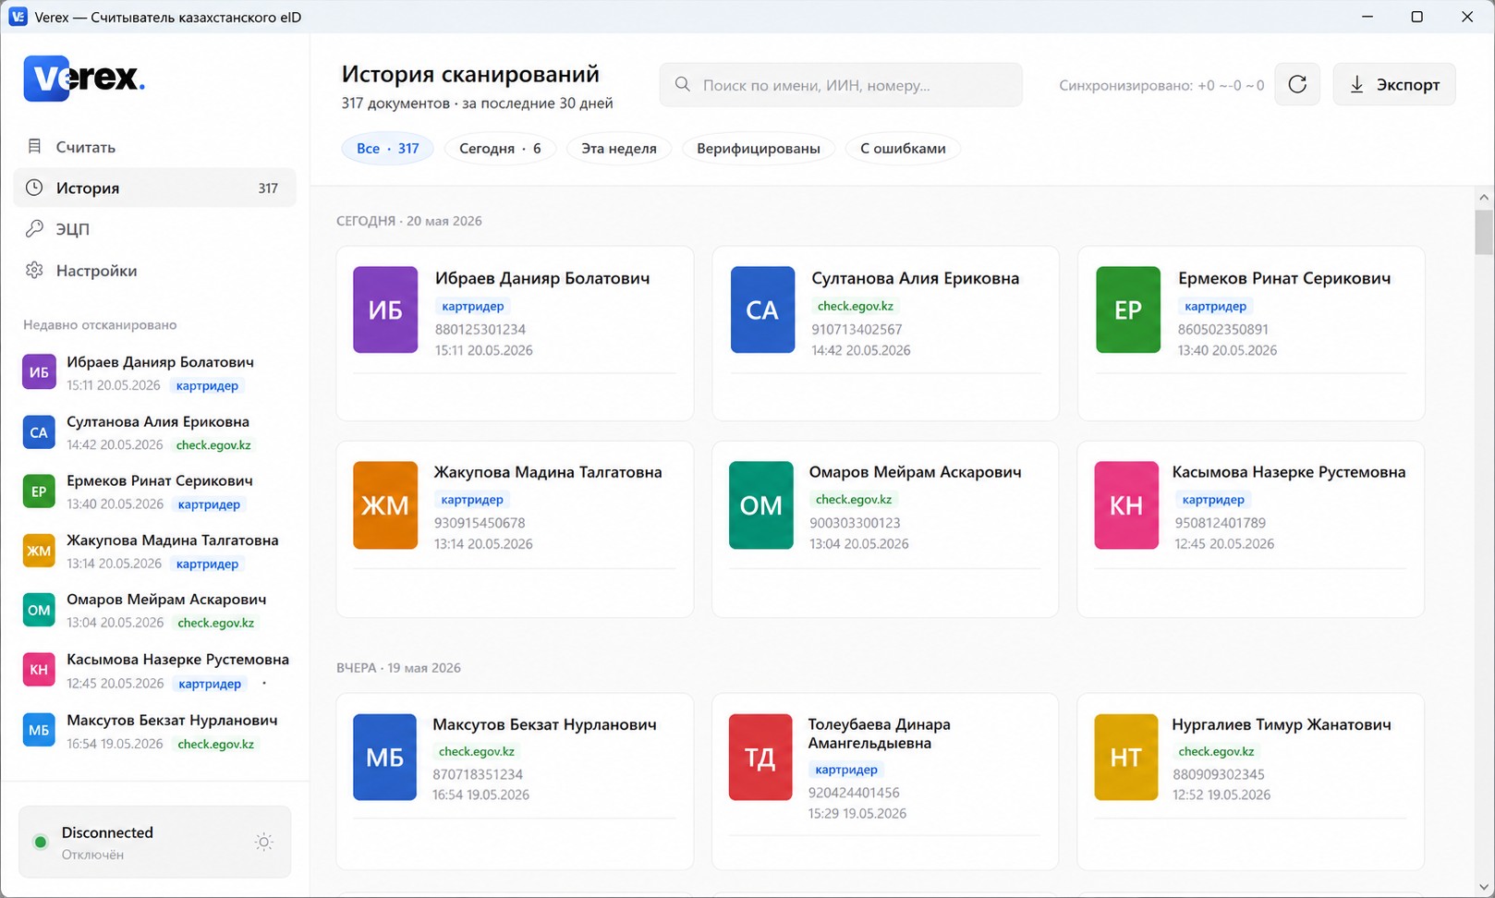The image size is (1495, 898).
Task: Click the Disconnected status panel
Action: tap(155, 842)
